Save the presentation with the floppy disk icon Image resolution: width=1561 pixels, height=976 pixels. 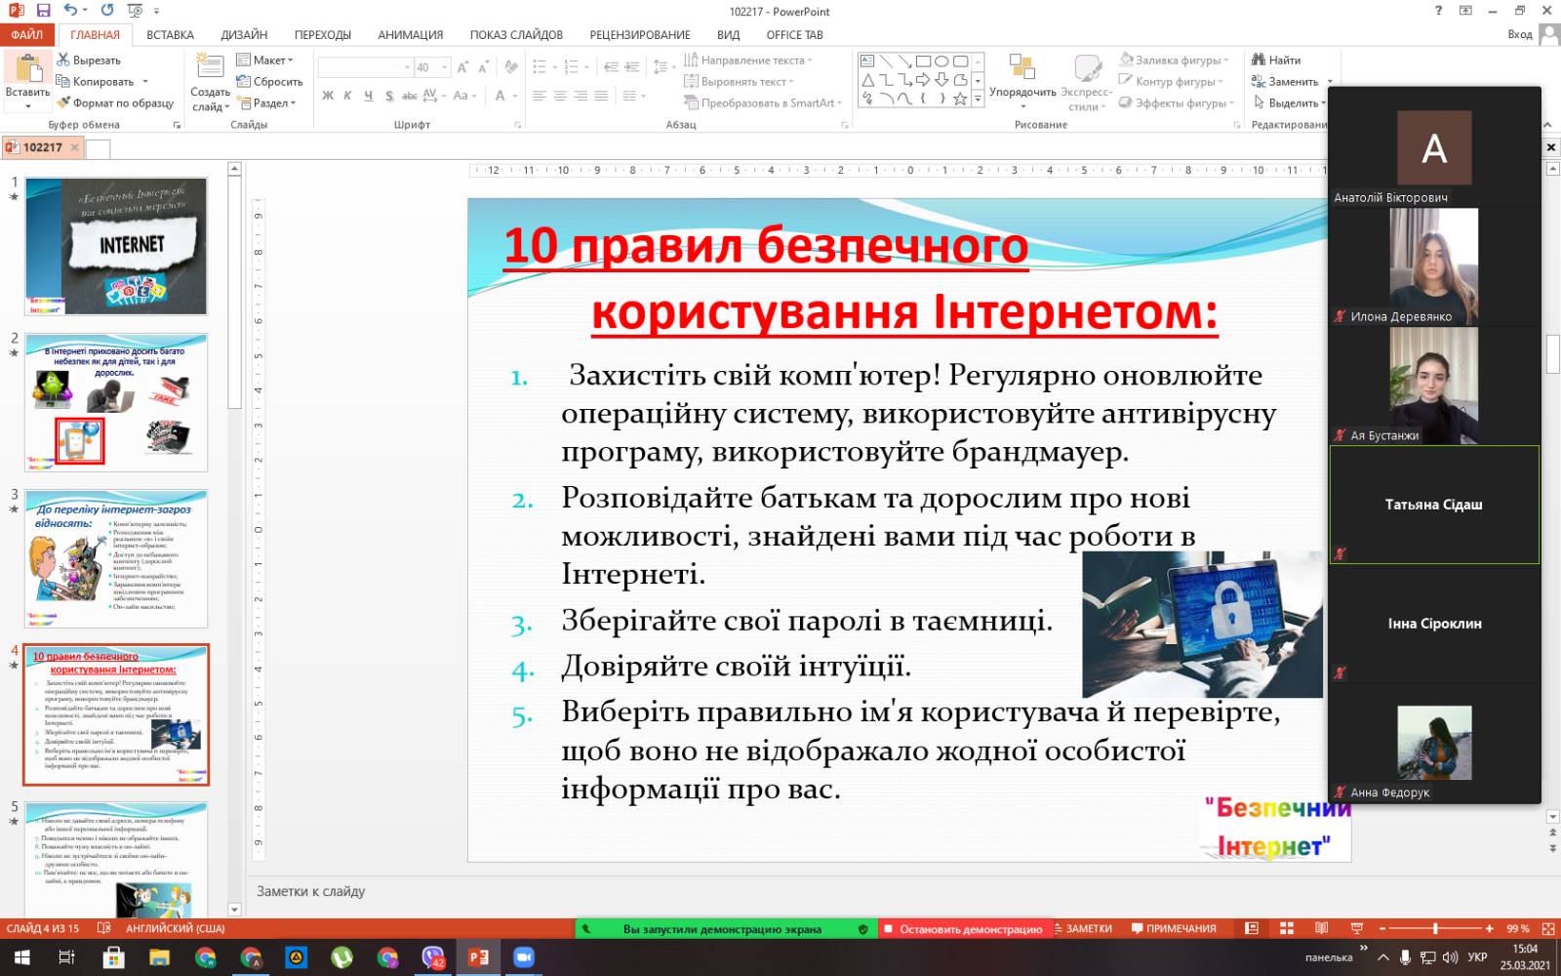43,11
